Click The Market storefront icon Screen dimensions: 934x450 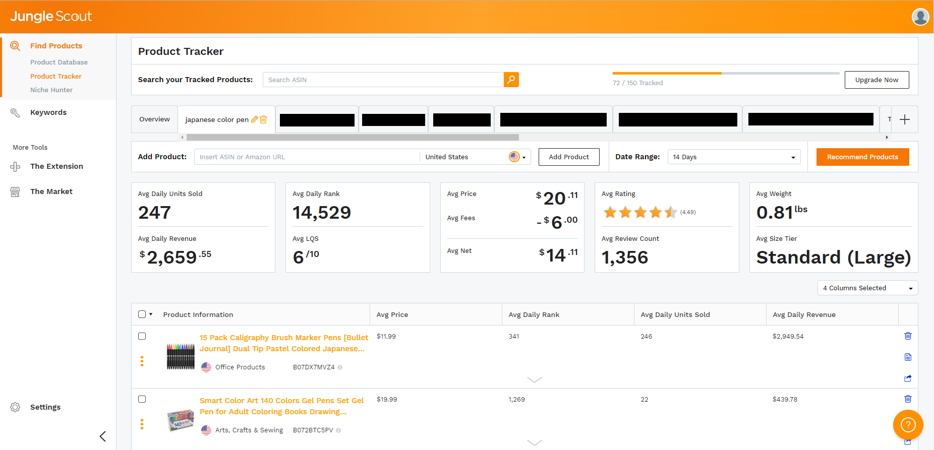[x=15, y=191]
